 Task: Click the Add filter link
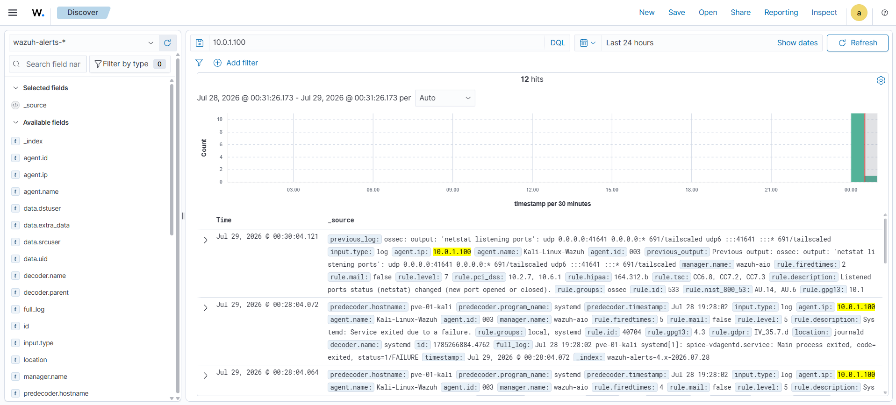coord(242,63)
